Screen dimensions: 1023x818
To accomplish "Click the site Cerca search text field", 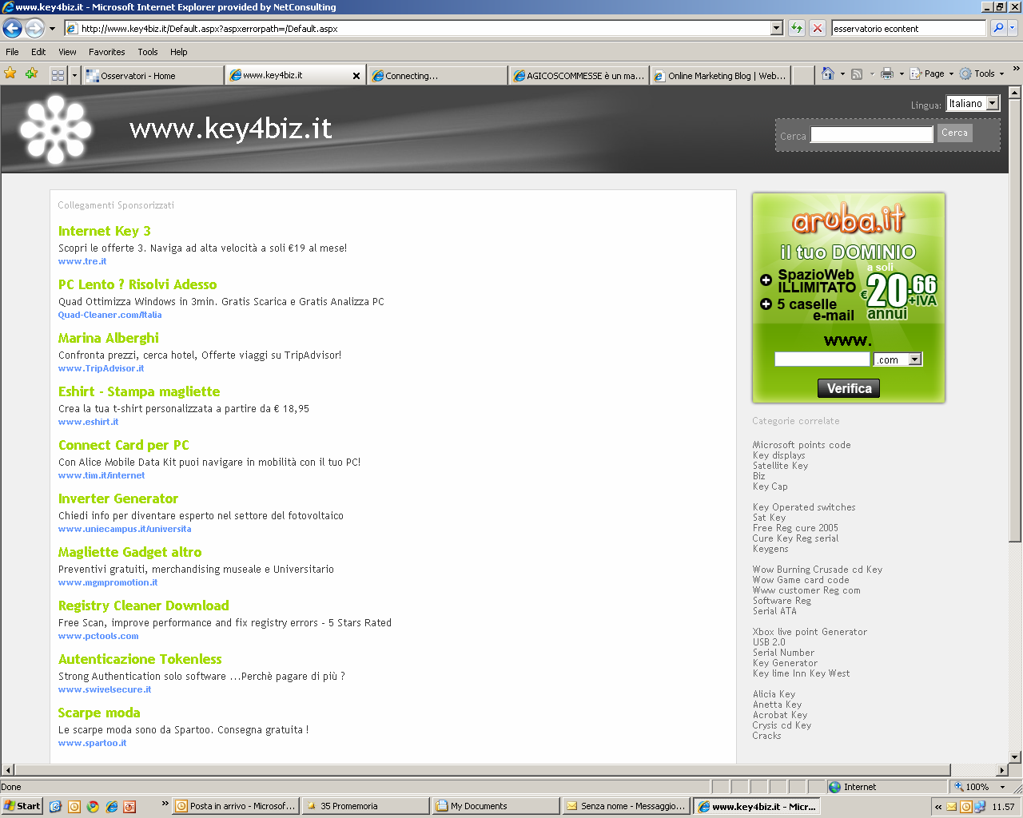I will click(872, 134).
